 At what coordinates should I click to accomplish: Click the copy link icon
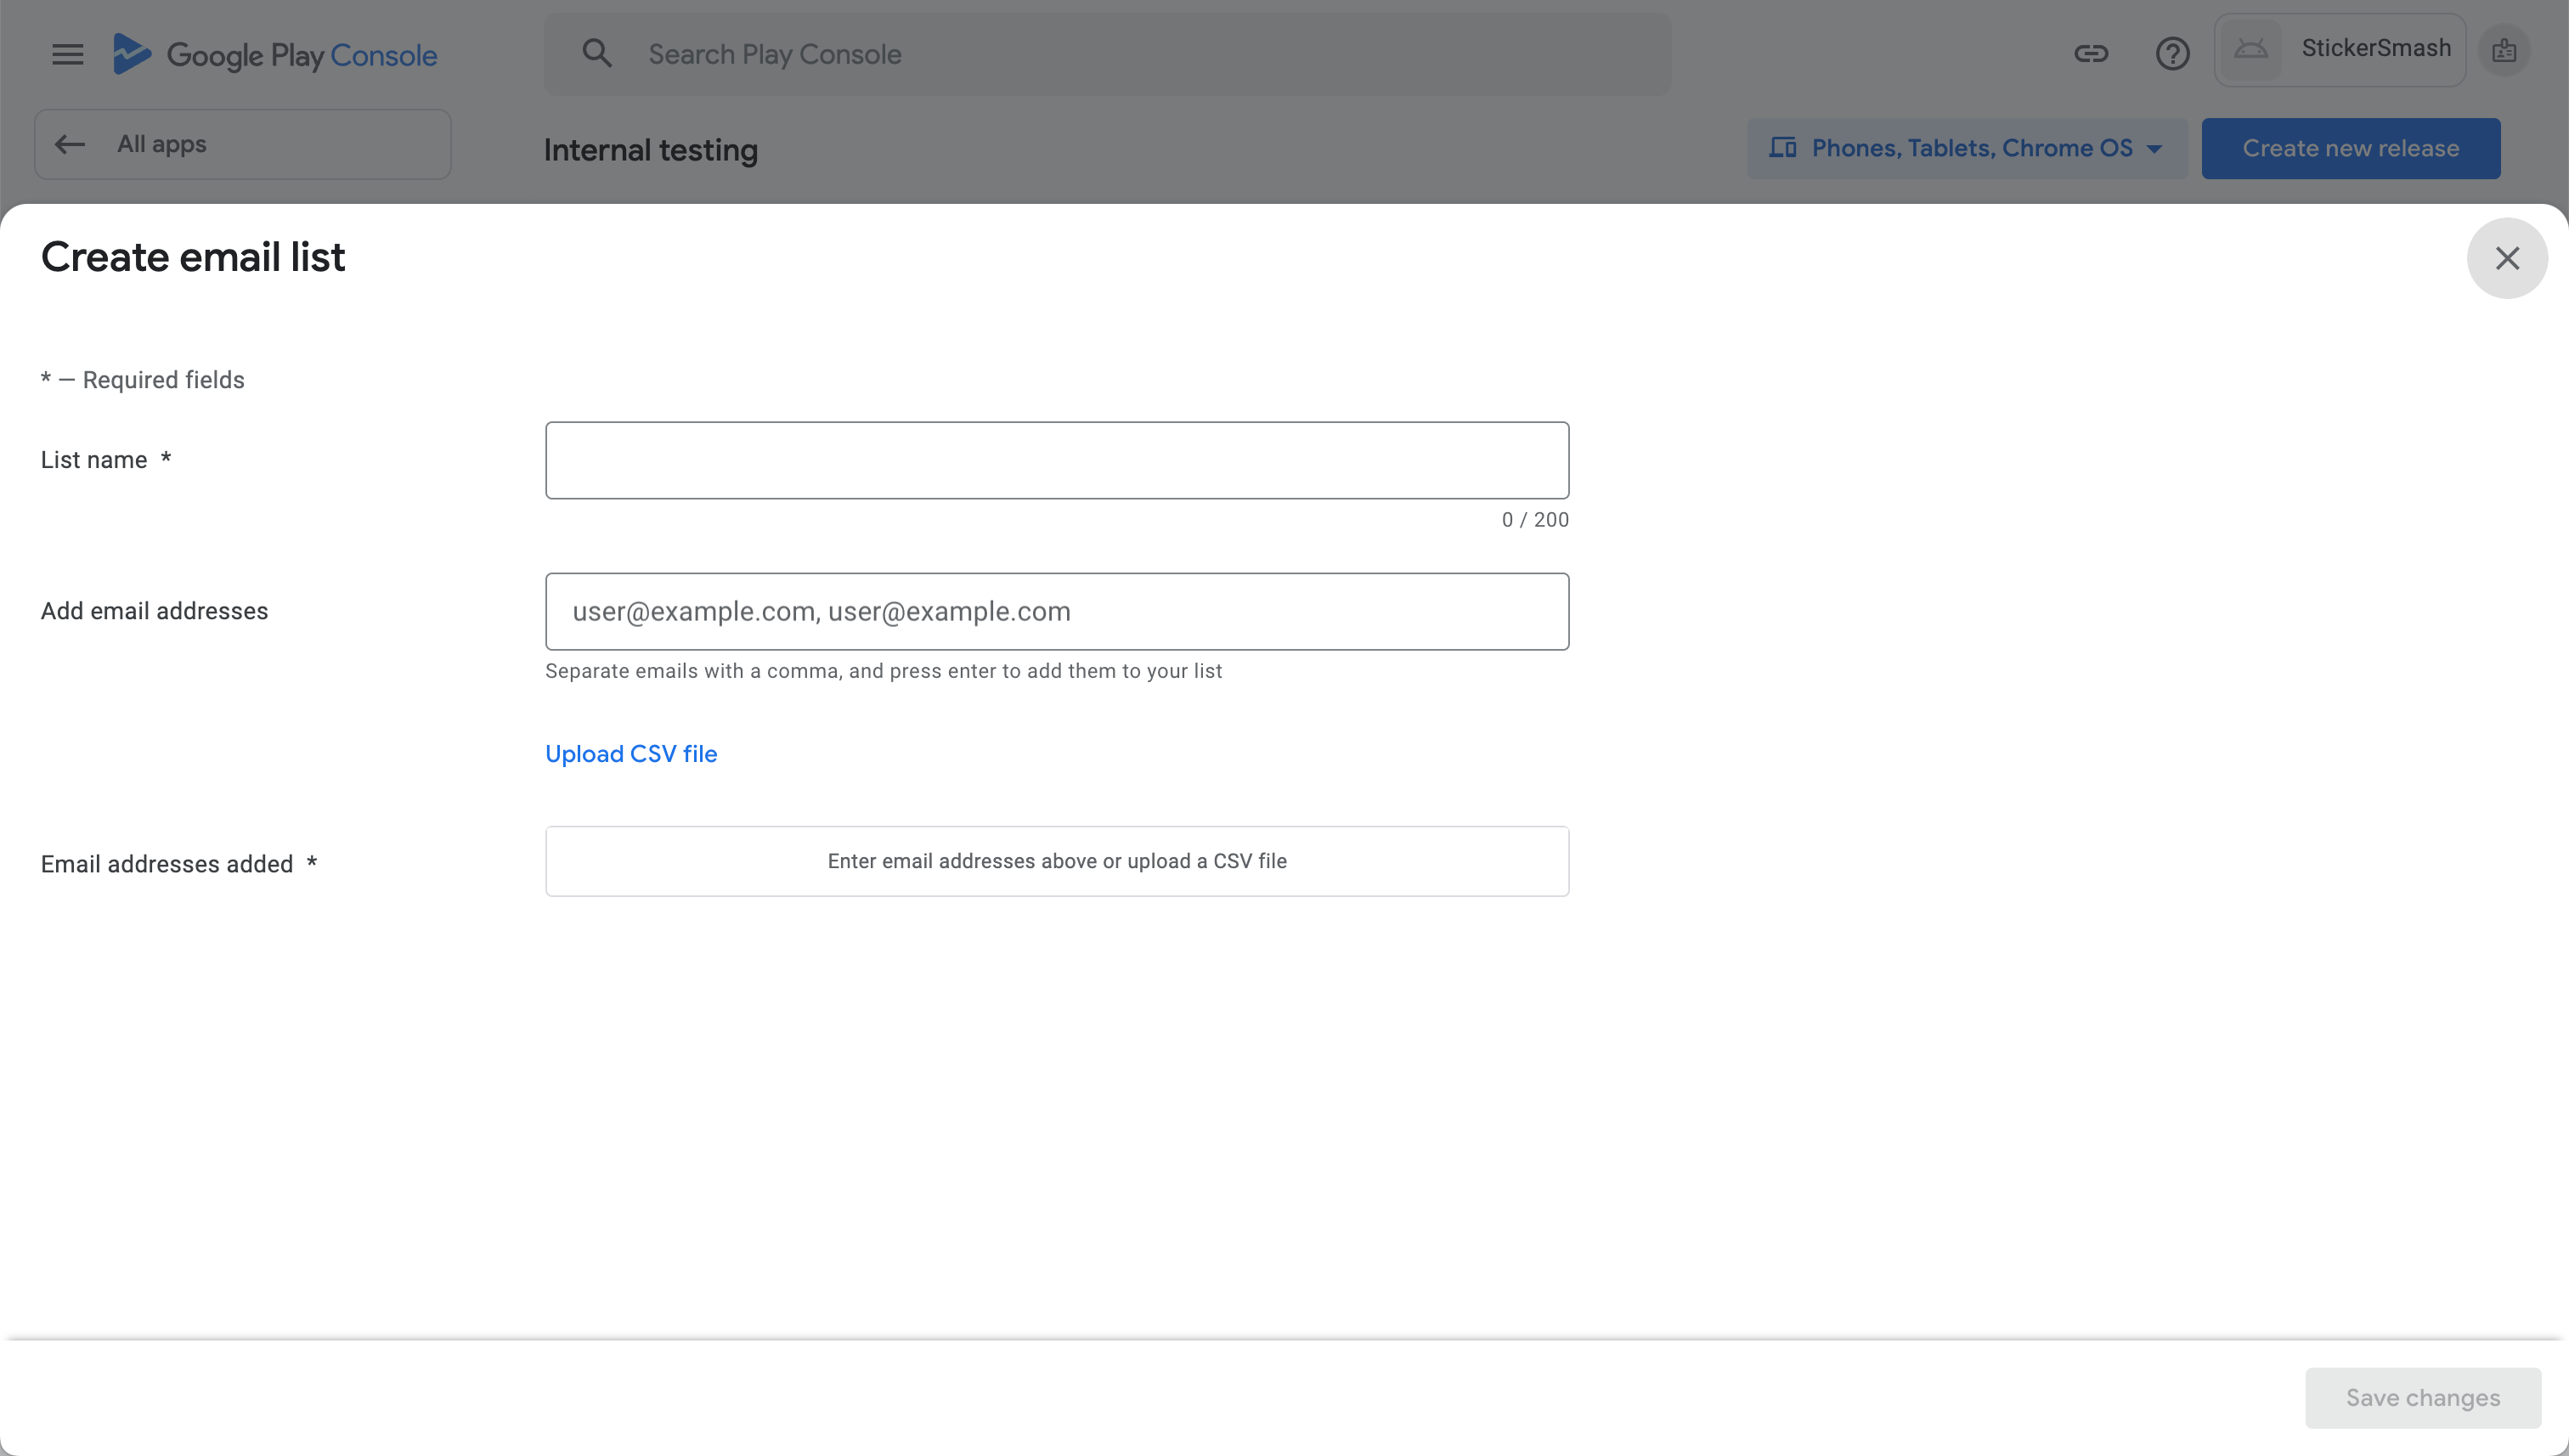click(2090, 54)
